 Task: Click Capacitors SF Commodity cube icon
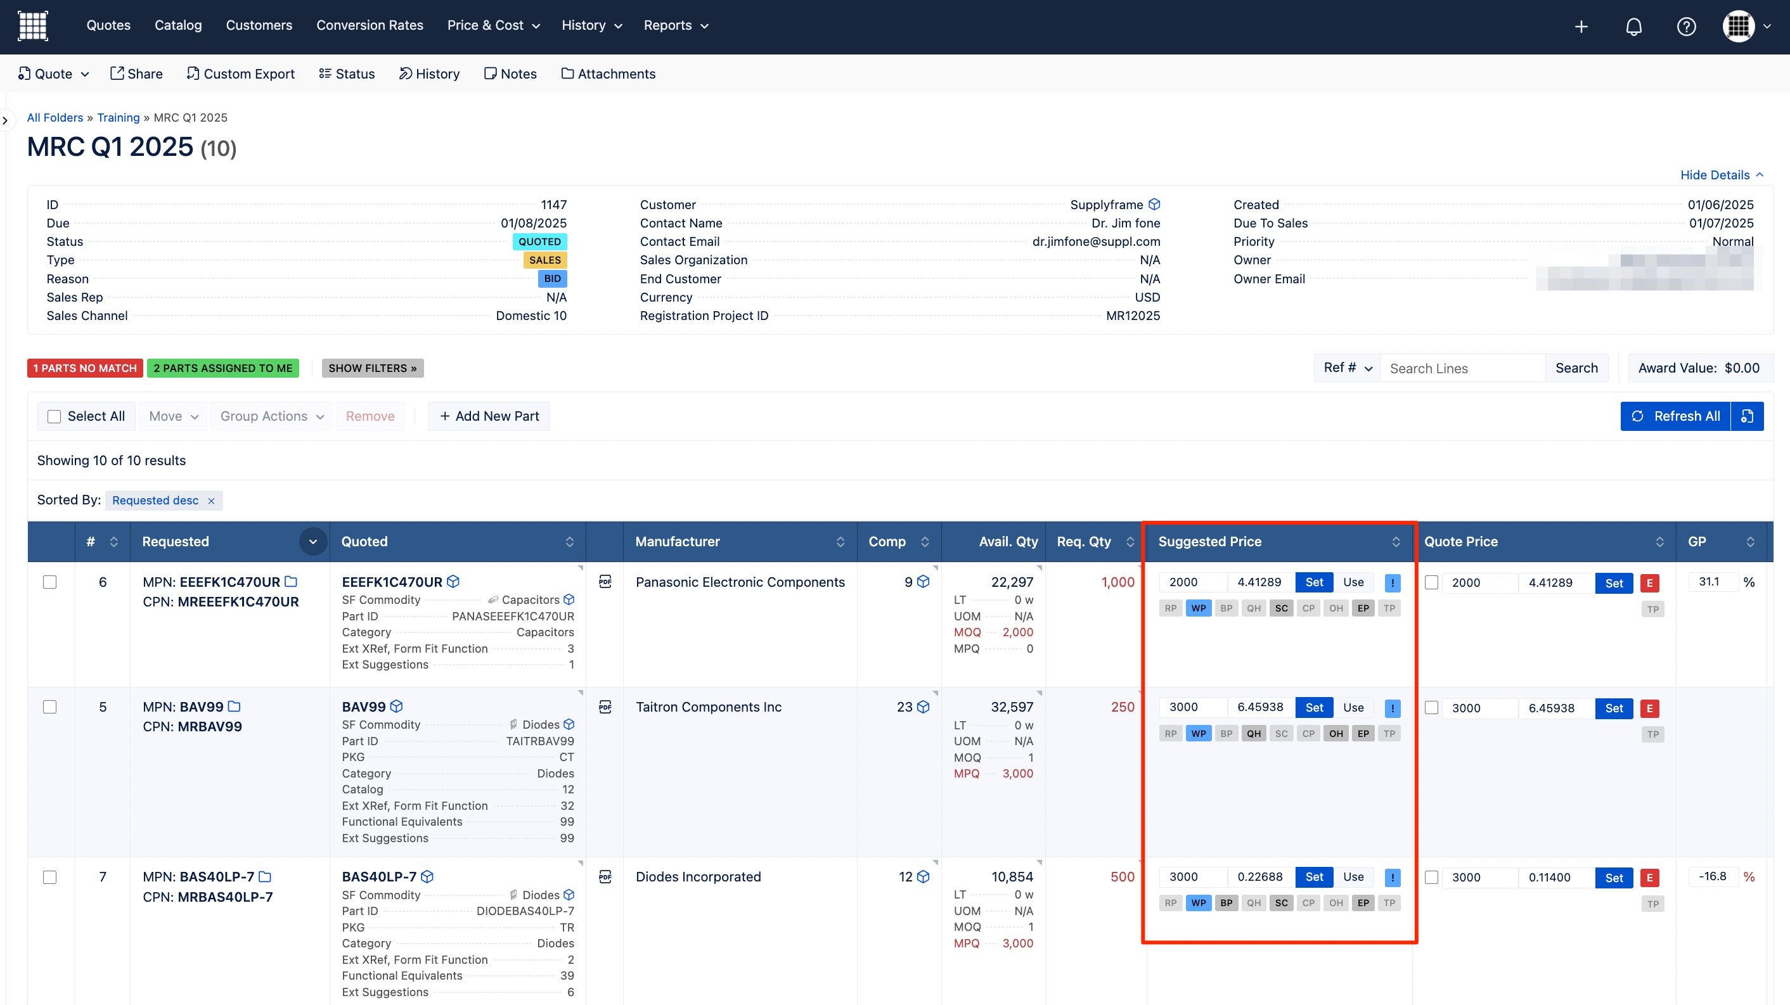(569, 599)
